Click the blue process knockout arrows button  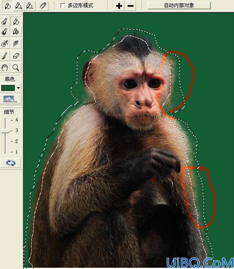click(x=11, y=163)
